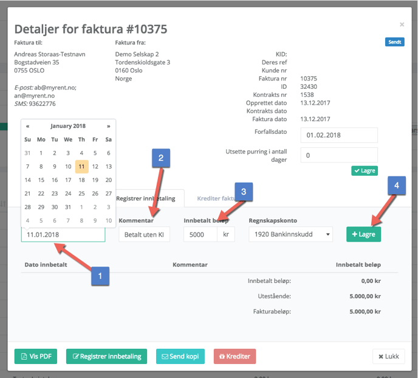
Task: Go to previous month in calendar
Action: coord(27,126)
